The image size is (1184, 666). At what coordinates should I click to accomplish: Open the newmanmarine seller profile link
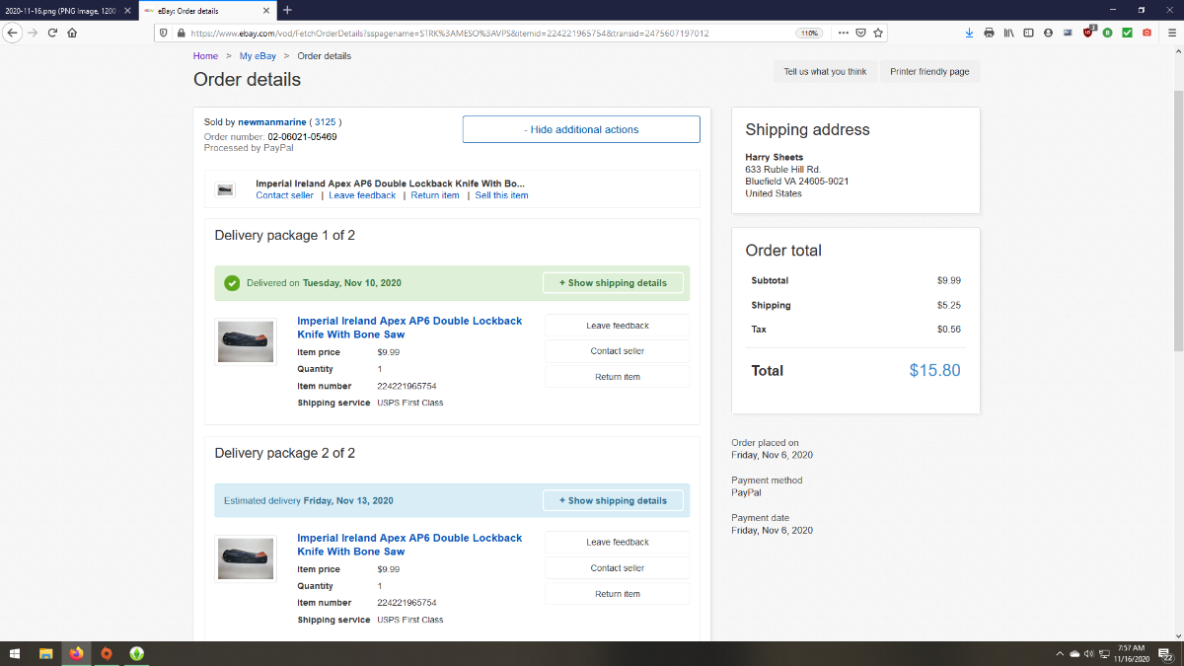pyautogui.click(x=271, y=122)
